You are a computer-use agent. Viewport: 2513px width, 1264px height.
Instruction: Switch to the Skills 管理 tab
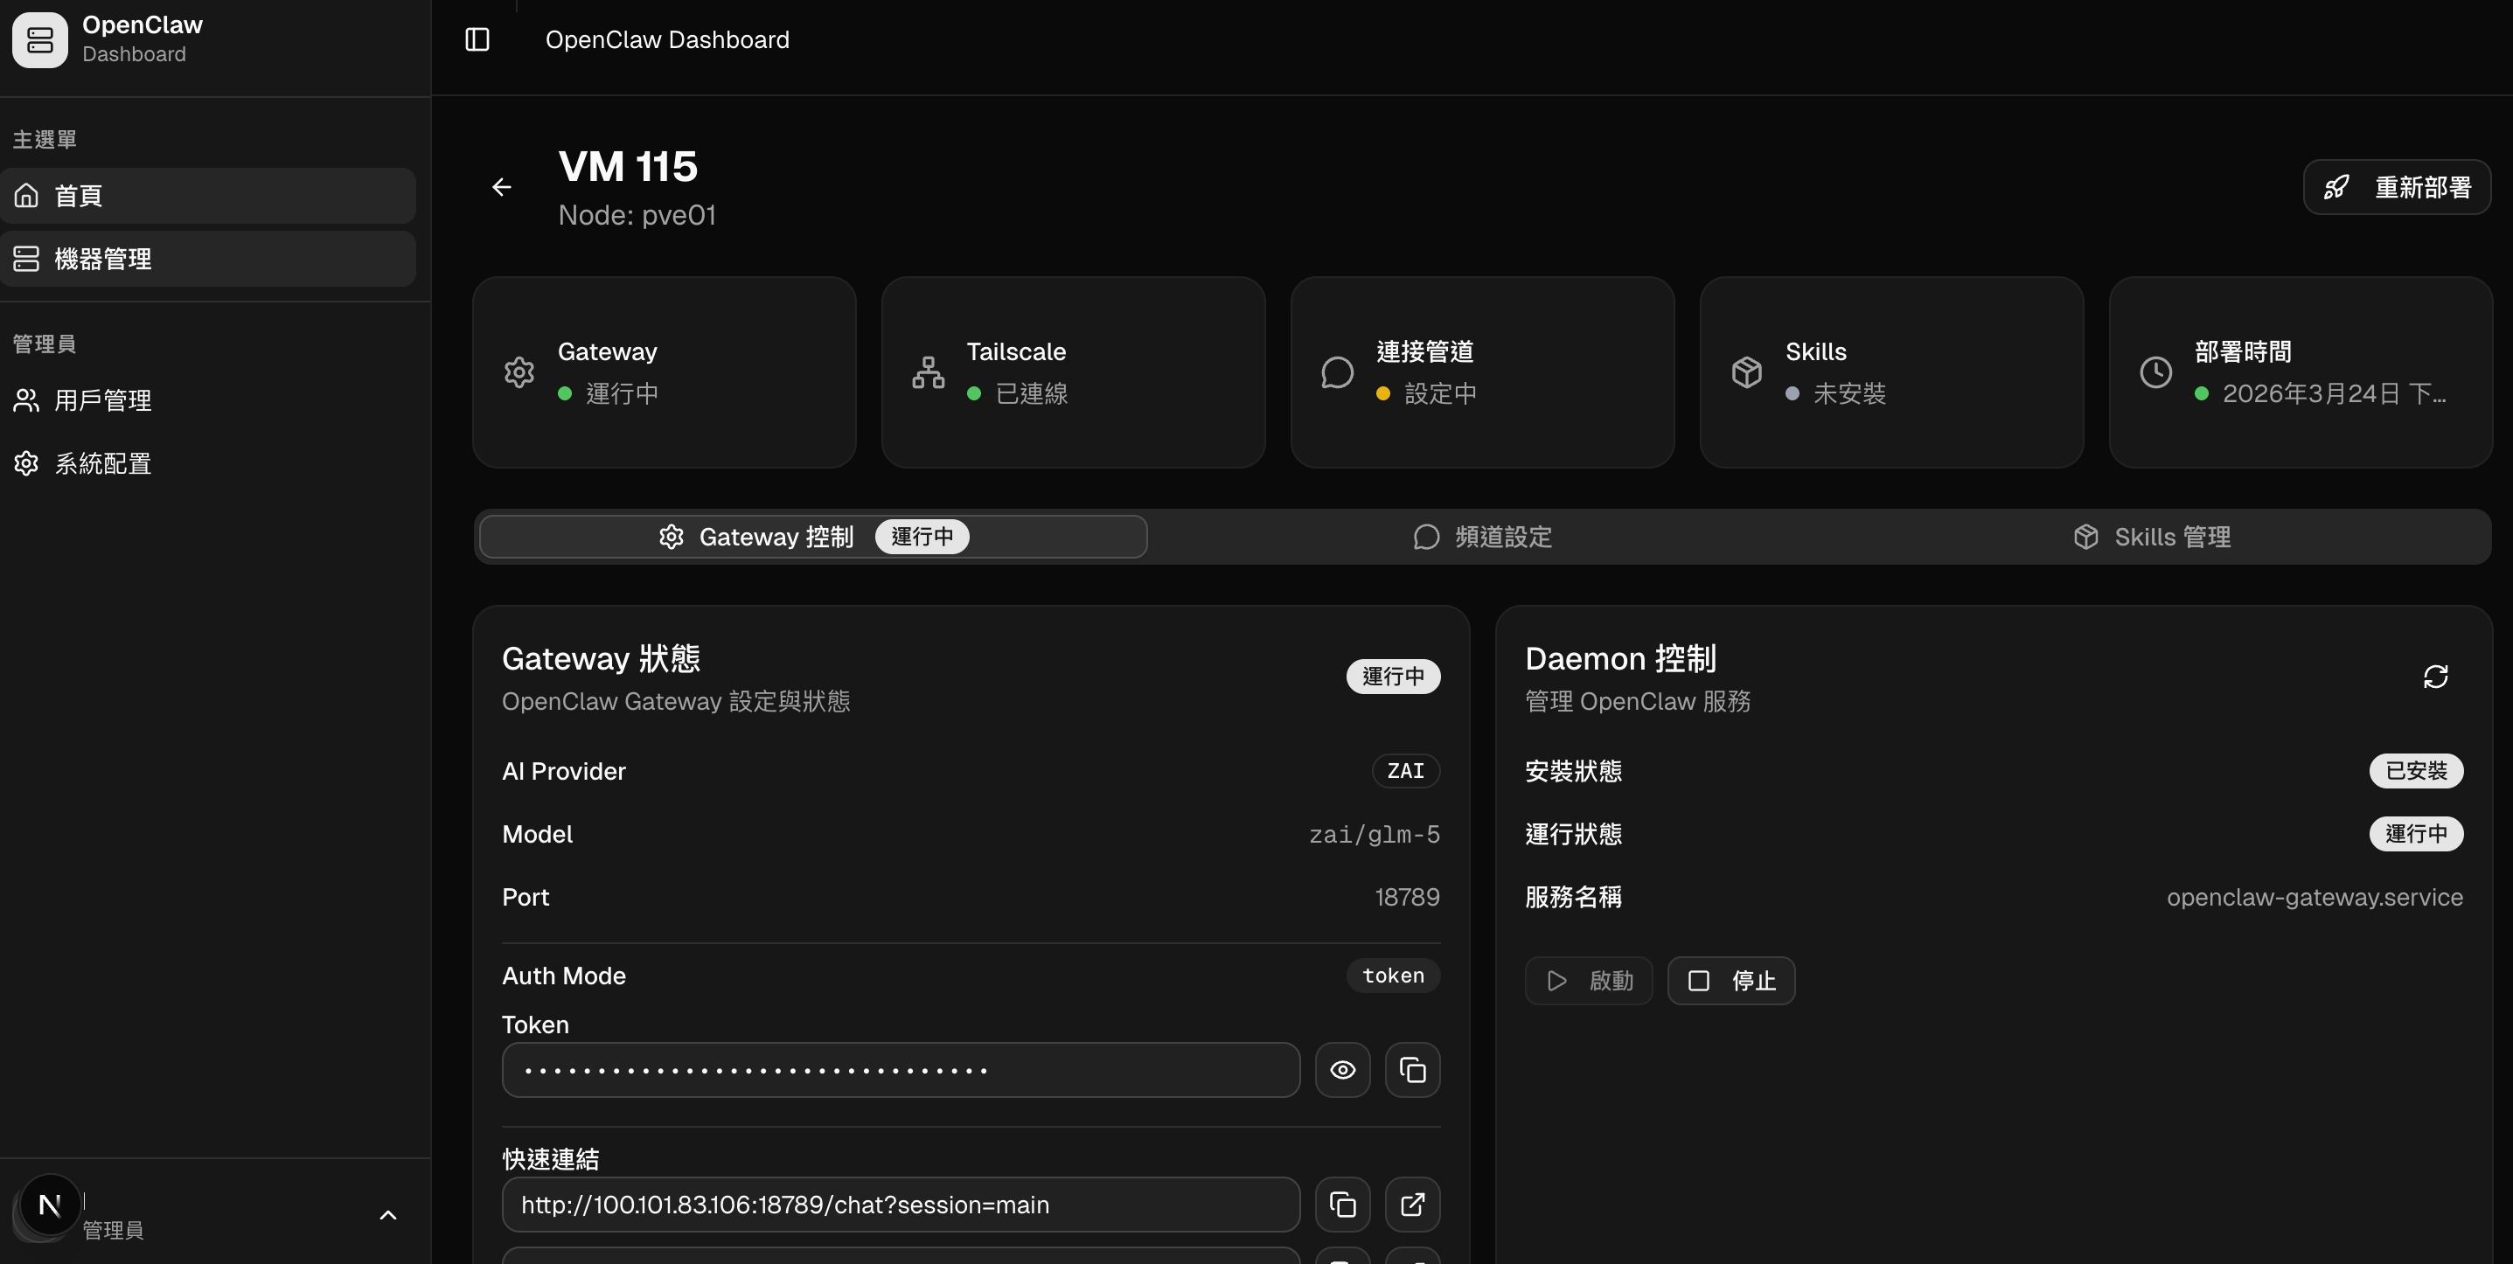click(2152, 538)
